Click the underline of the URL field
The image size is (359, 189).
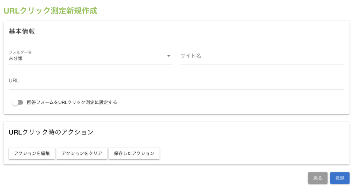coord(176,89)
